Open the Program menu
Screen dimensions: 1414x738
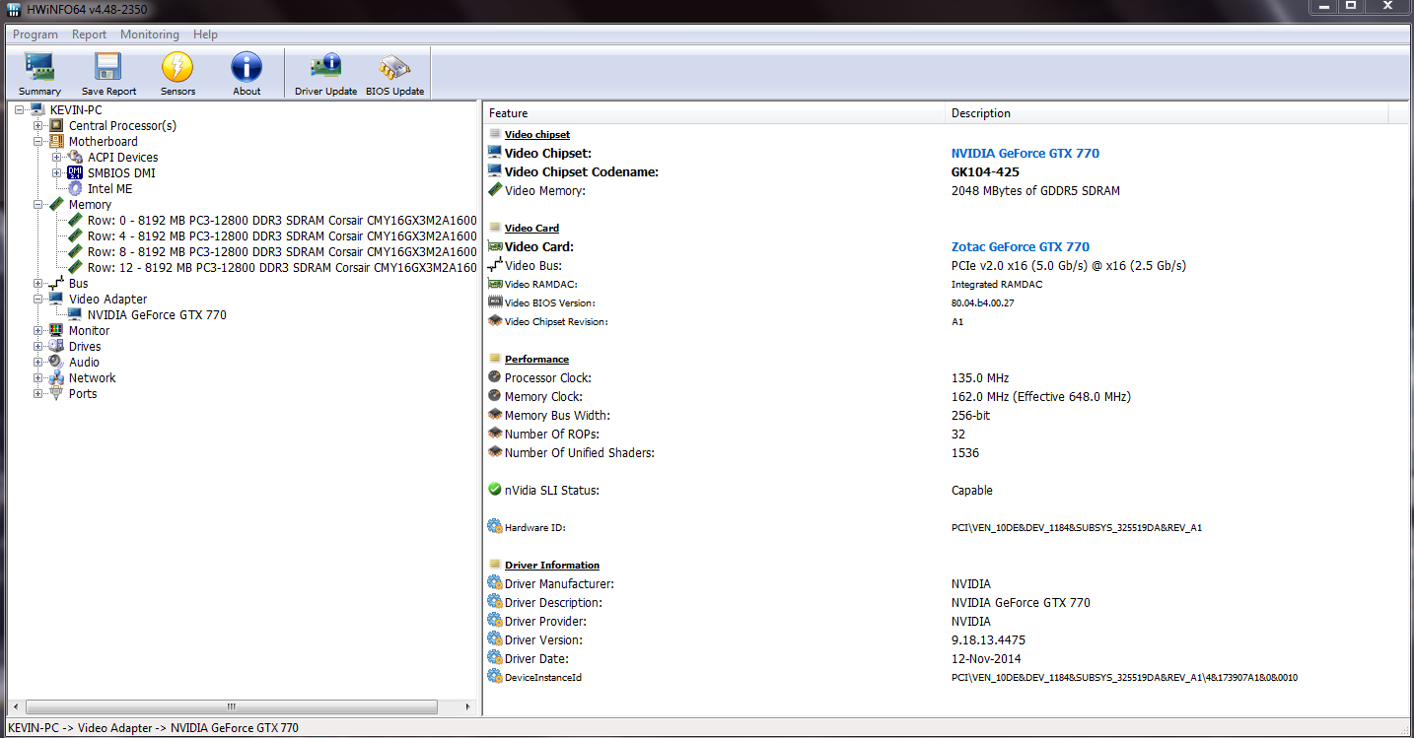[x=35, y=34]
